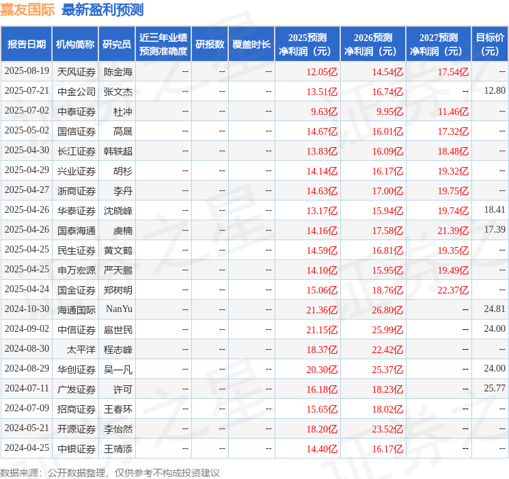This screenshot has height=479, width=509.
Task: Select analyst 虞楠 in 国泰海通 row
Action: tap(123, 231)
